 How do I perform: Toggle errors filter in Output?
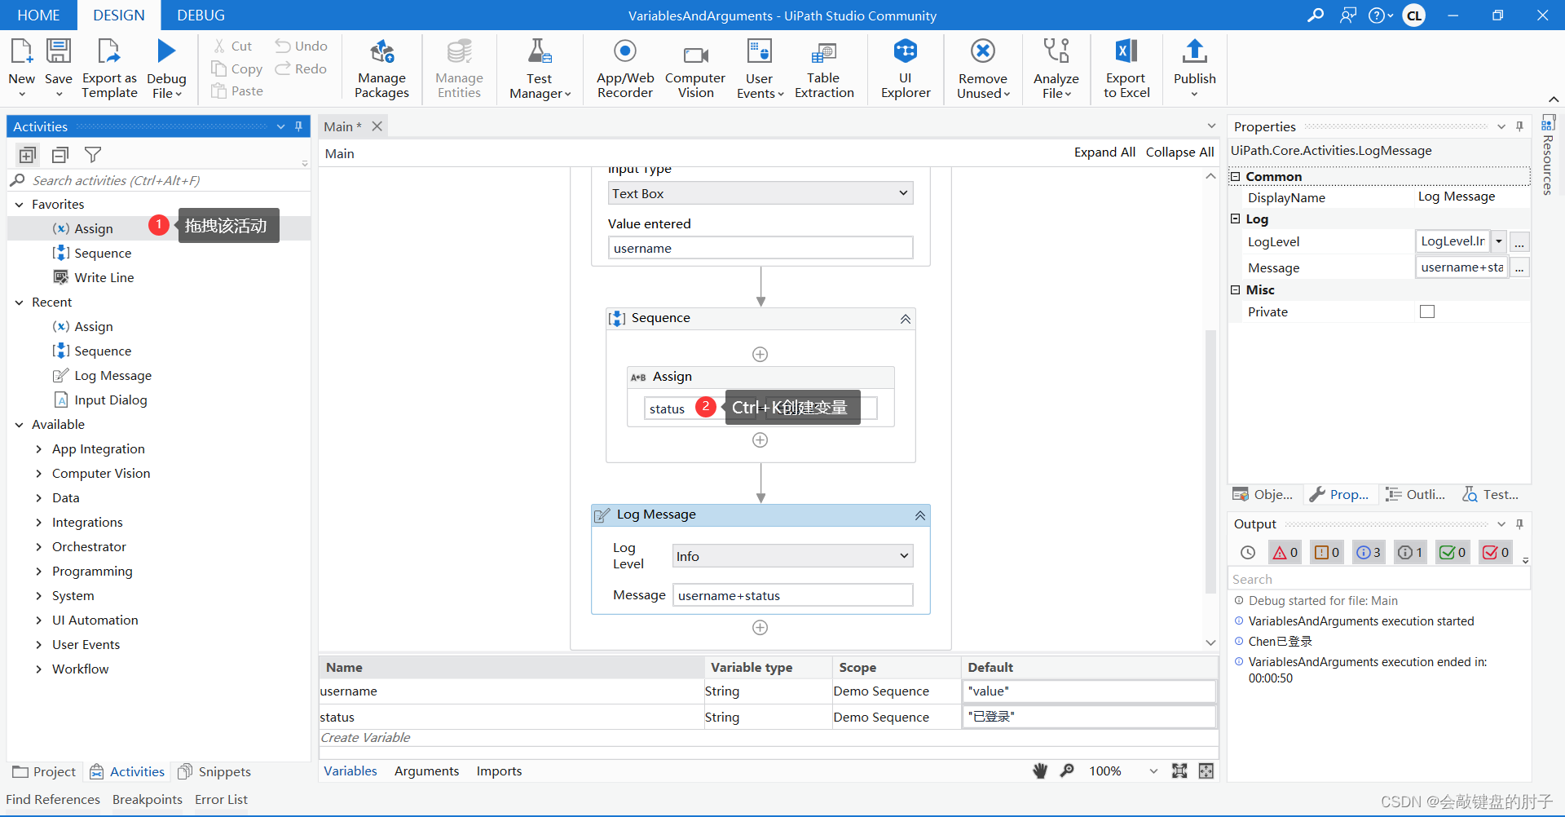click(1285, 553)
